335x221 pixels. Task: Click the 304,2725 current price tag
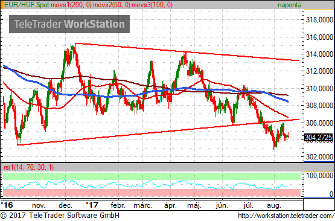click(319, 138)
